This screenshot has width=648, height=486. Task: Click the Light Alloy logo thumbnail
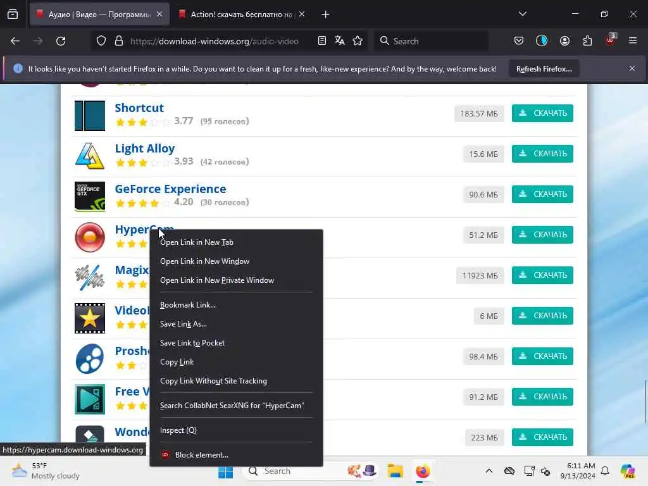click(90, 156)
